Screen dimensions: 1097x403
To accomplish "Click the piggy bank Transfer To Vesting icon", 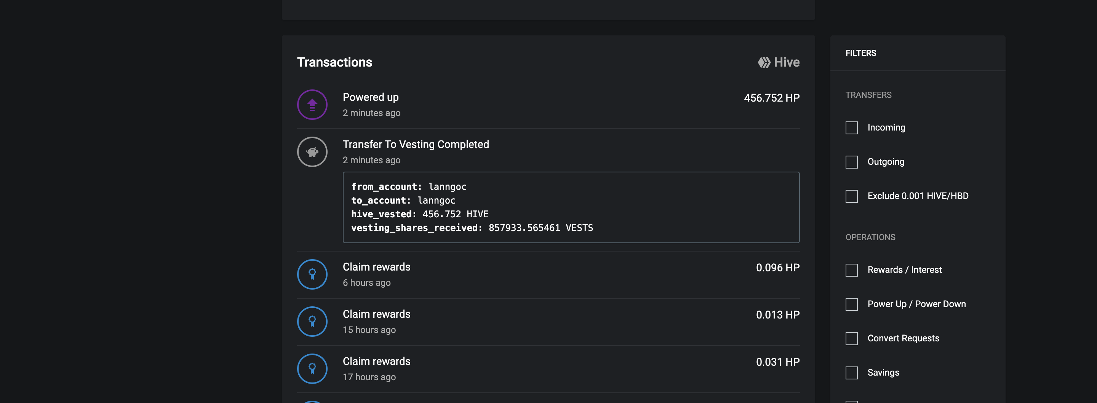I will pos(312,152).
